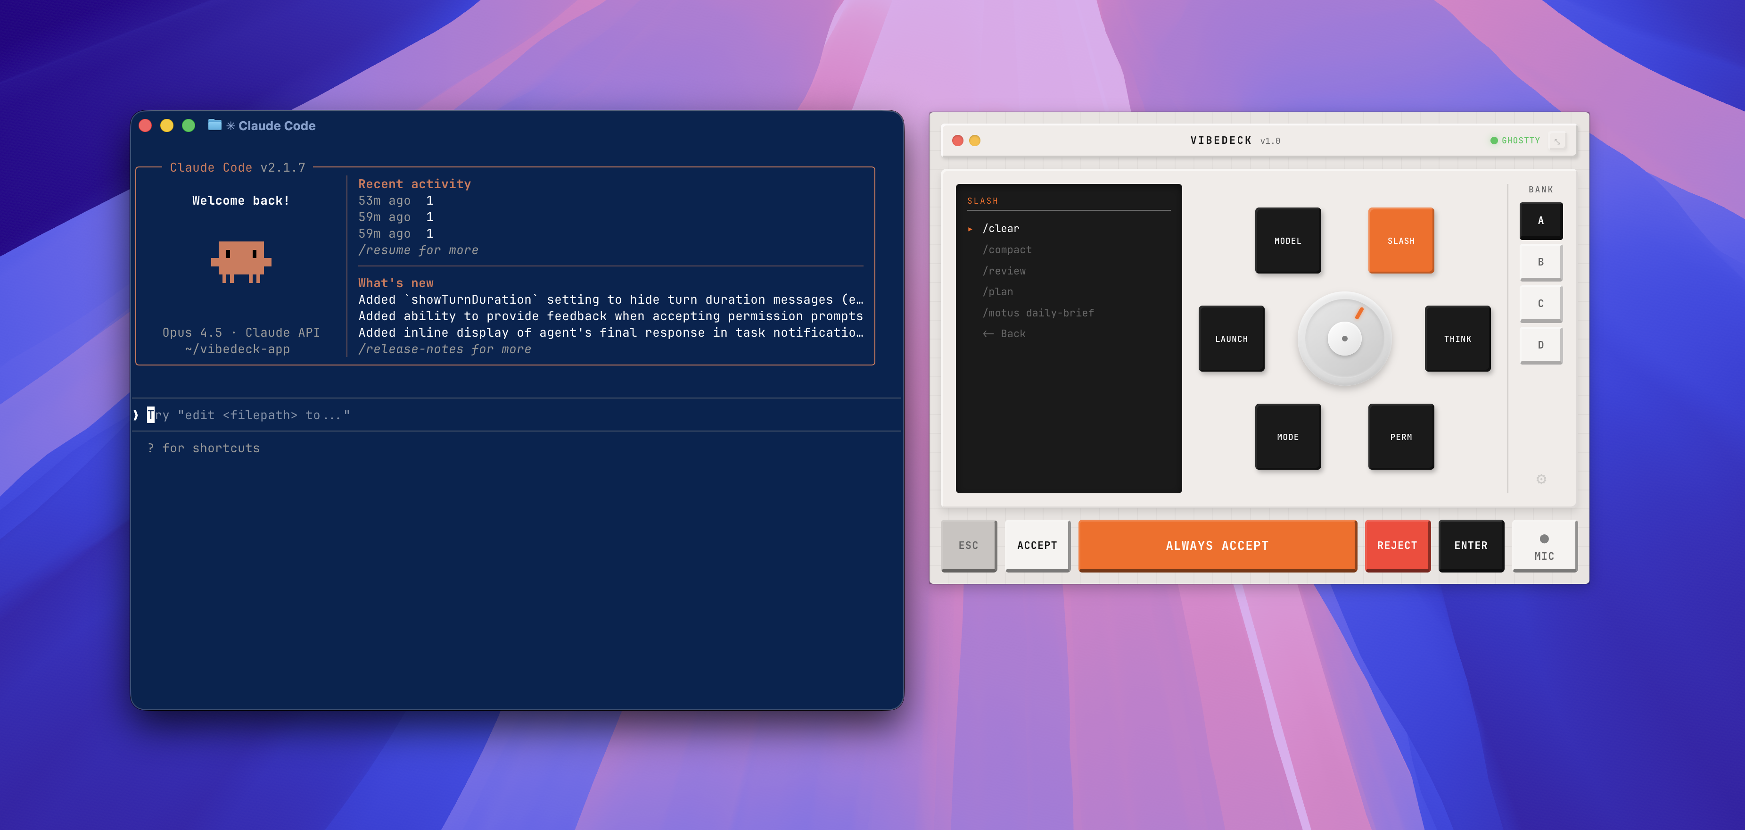Screen dimensions: 1745x830
Task: Toggle the green GHOSTTY connection indicator
Action: tap(1494, 140)
